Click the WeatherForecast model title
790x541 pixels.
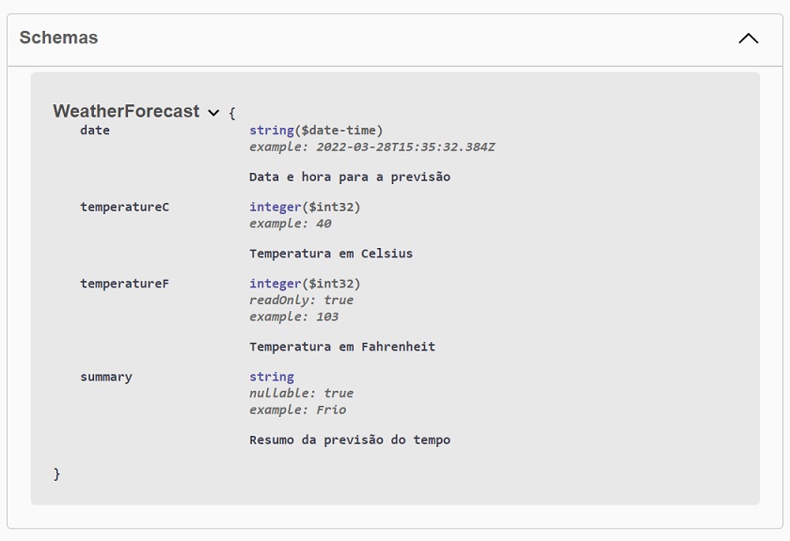pyautogui.click(x=126, y=111)
